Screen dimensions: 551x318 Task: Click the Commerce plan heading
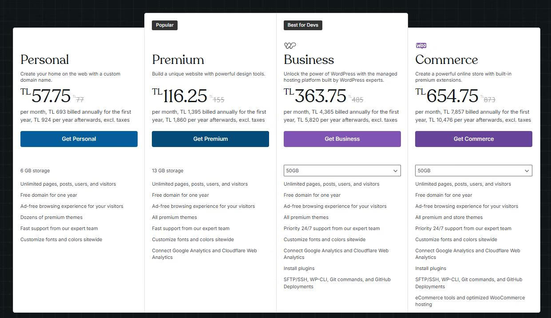(446, 60)
